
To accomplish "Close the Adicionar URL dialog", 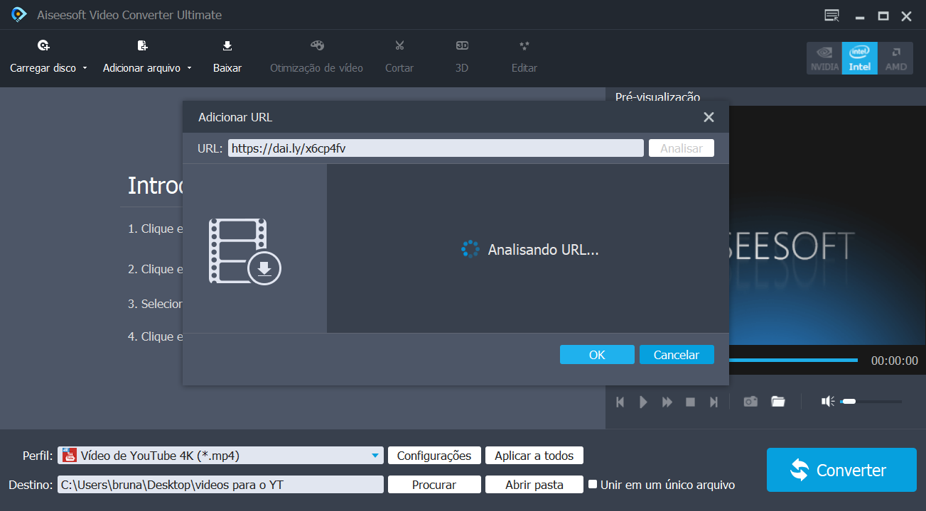I will coord(709,117).
